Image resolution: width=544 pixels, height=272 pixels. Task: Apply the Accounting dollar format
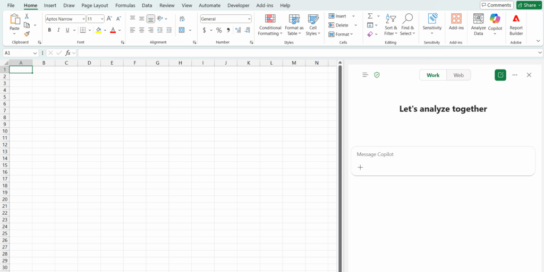[205, 30]
